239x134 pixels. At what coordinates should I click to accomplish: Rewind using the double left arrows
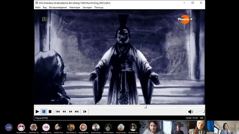click(x=64, y=112)
